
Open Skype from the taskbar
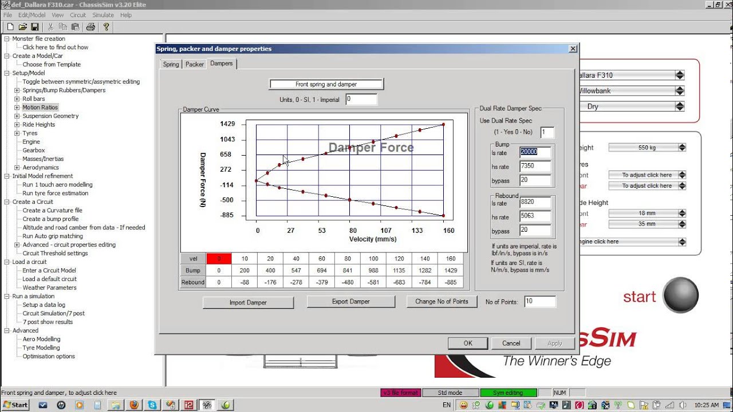coord(152,405)
